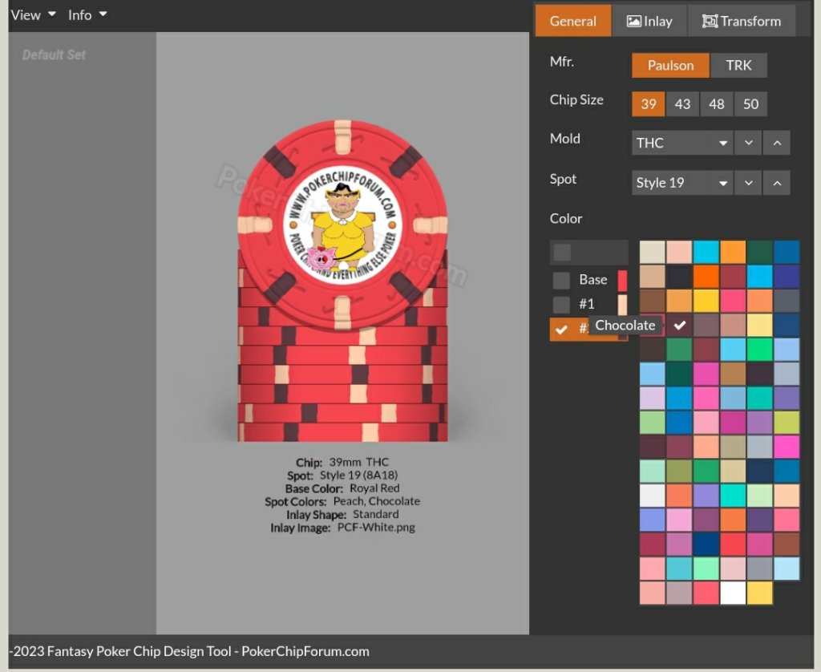Click the 'Chip: 39mm THC' info line

coord(342,463)
